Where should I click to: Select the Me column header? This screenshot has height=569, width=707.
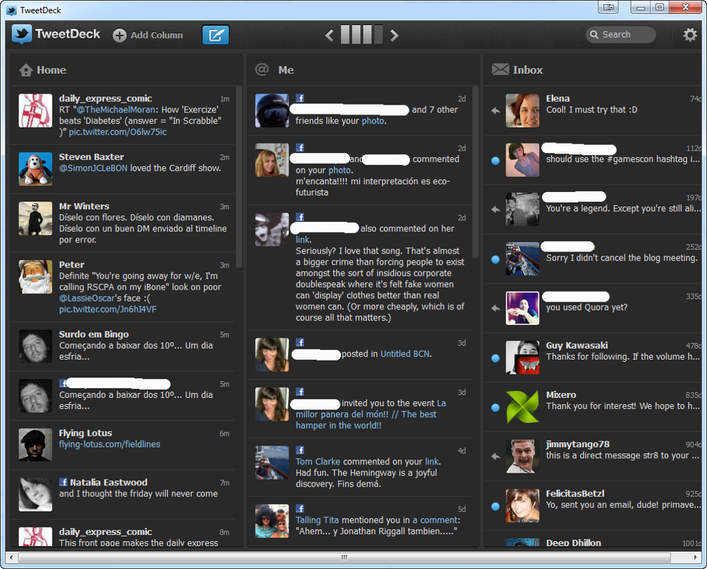[286, 70]
